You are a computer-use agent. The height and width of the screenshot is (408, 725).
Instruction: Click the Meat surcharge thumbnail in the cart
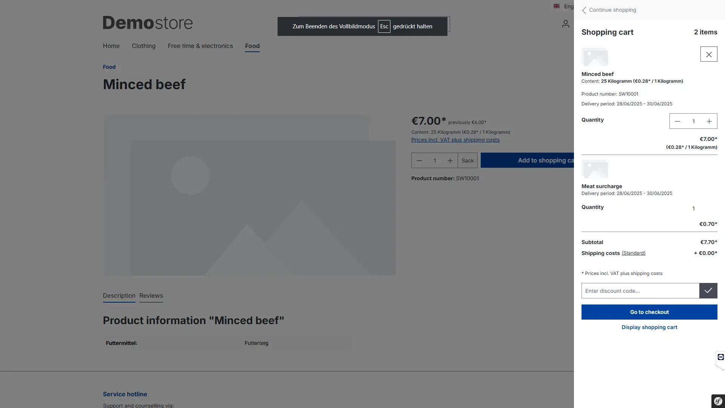tap(595, 169)
